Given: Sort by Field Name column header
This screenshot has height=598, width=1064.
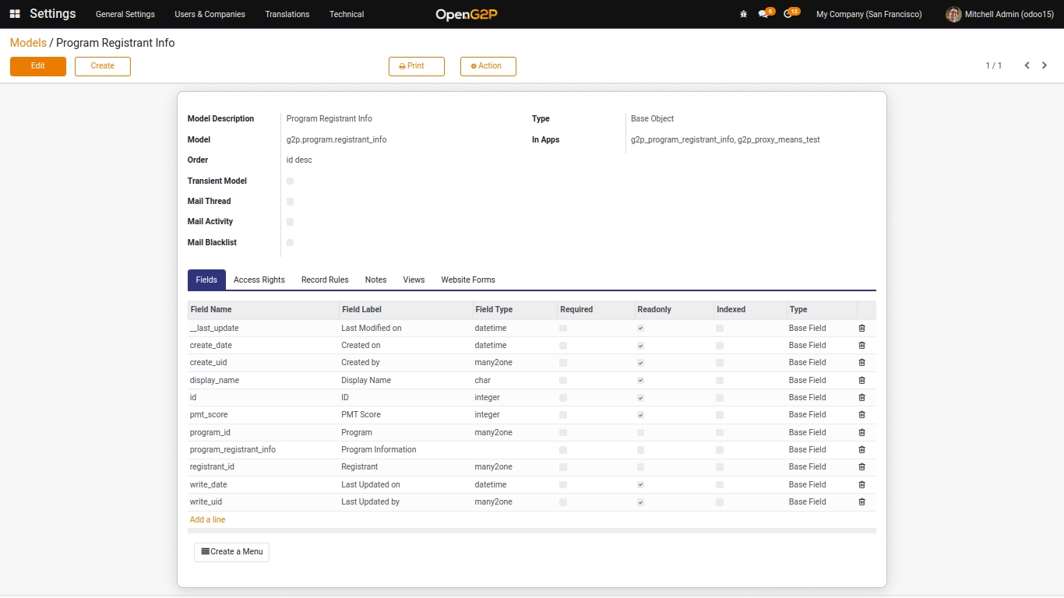Looking at the screenshot, I should pyautogui.click(x=211, y=309).
